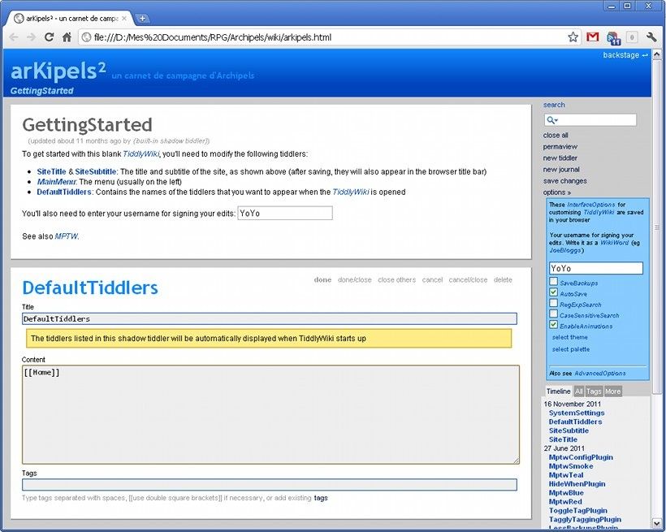Screen dimensions: 666x532
Task: Switch to Timeline tab
Action: (x=559, y=391)
